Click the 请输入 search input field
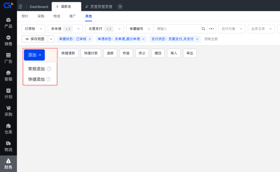Screen dimensions: 280x172 [177, 29]
